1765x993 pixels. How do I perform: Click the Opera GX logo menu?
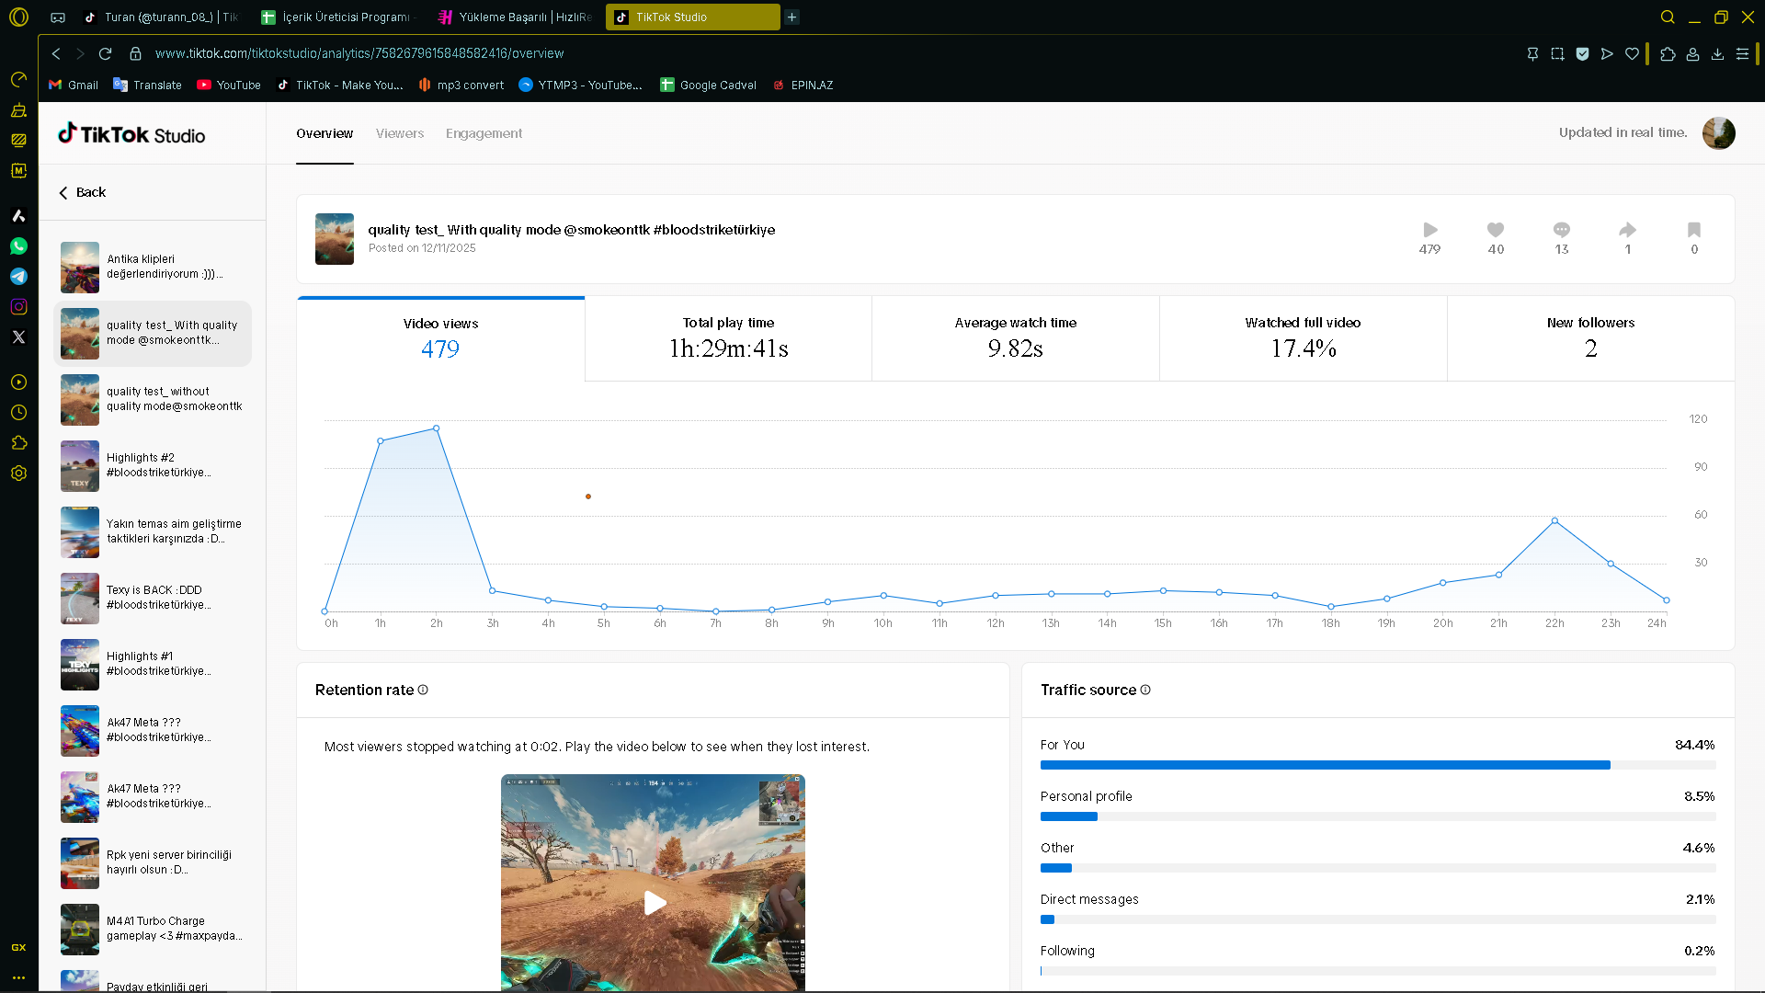pos(18,17)
